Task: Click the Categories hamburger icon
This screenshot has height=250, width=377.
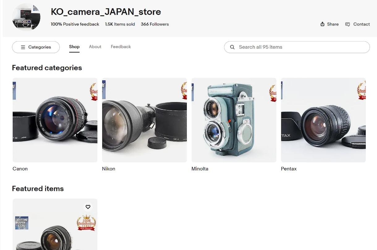Action: click(x=23, y=47)
